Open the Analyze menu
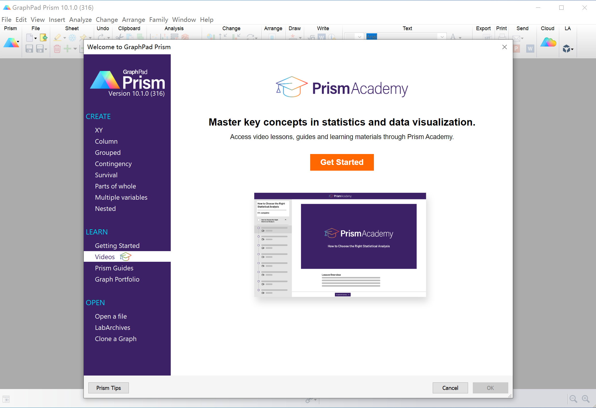Screen dimensions: 596x408 80,20
